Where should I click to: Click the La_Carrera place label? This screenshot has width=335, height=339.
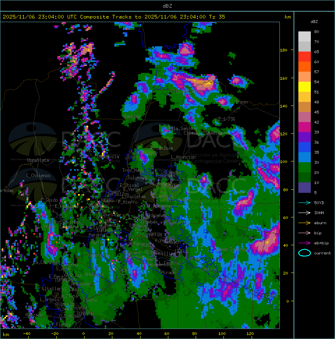pyautogui.click(x=45, y=262)
